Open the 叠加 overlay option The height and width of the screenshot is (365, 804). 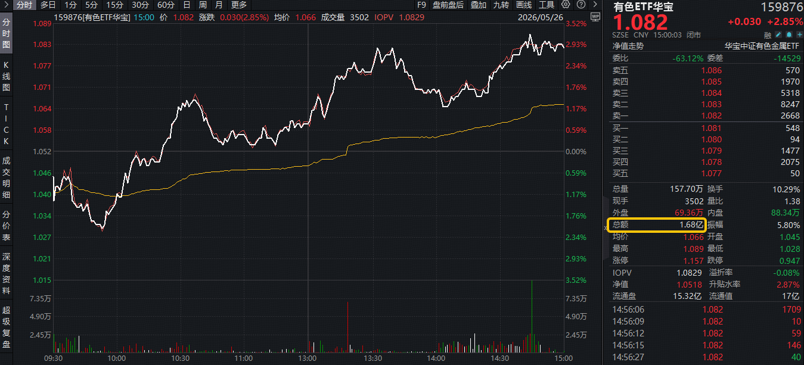(479, 5)
